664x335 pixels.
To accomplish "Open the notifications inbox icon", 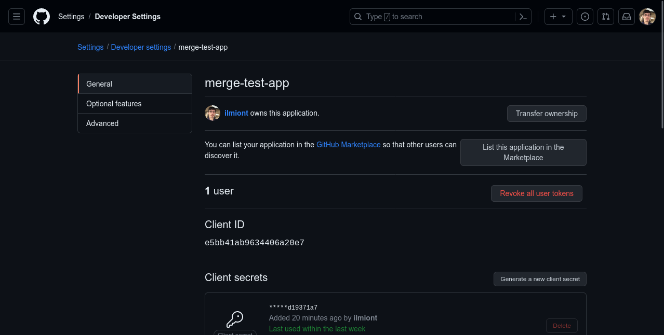I will click(x=626, y=16).
